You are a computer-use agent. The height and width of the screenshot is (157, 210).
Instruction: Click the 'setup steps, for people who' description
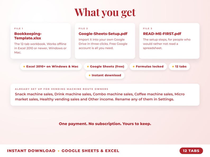[167, 44]
